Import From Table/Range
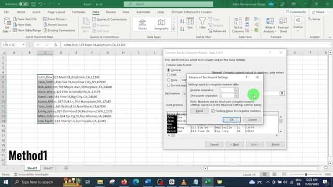 tap(27, 30)
